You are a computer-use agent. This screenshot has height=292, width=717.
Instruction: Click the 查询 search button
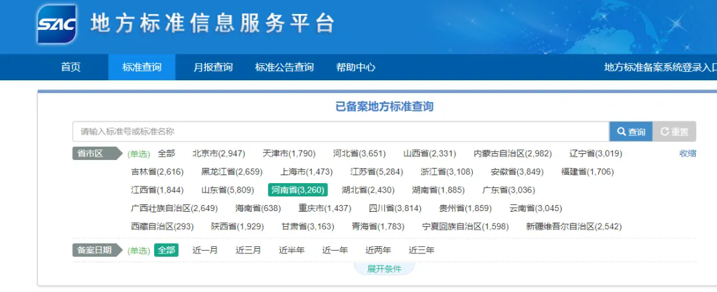tap(630, 132)
